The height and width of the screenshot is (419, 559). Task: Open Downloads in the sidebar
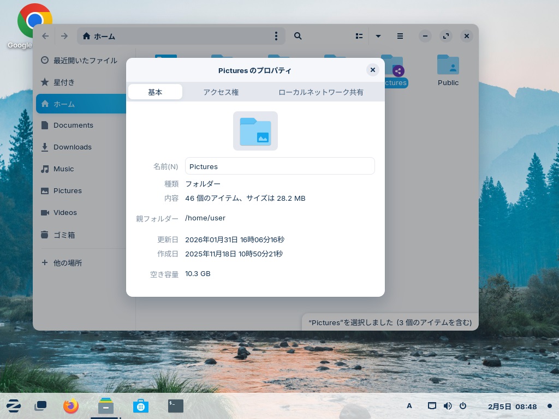click(x=72, y=147)
